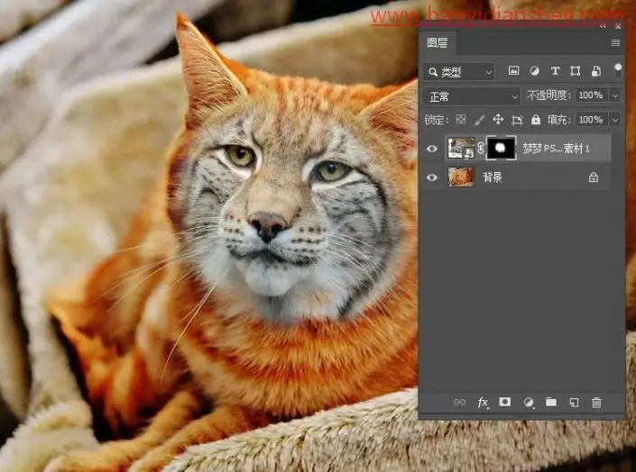Filter layers by smart object icon

[595, 71]
